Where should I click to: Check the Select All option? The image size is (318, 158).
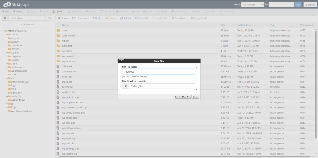pyautogui.click(x=141, y=18)
